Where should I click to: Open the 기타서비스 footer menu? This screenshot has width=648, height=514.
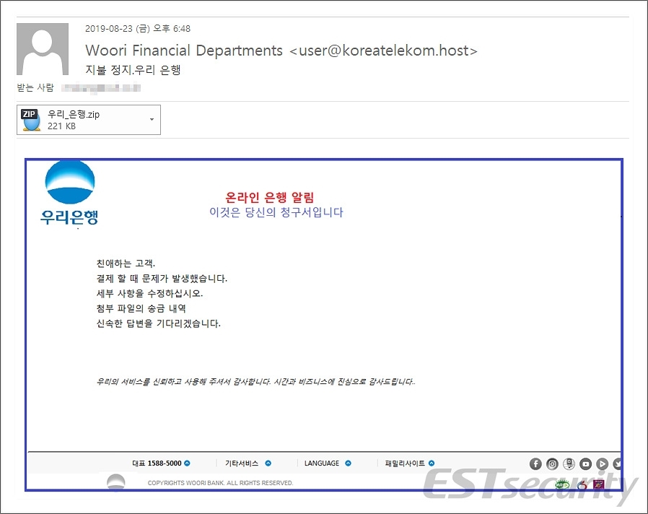tap(242, 463)
